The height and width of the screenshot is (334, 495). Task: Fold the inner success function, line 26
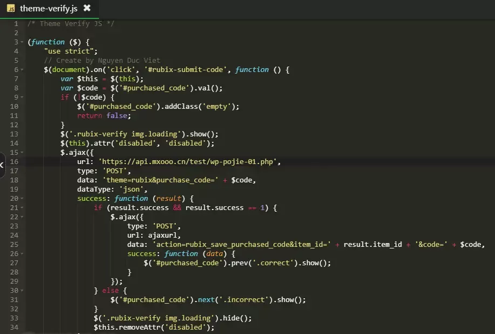[22, 254]
